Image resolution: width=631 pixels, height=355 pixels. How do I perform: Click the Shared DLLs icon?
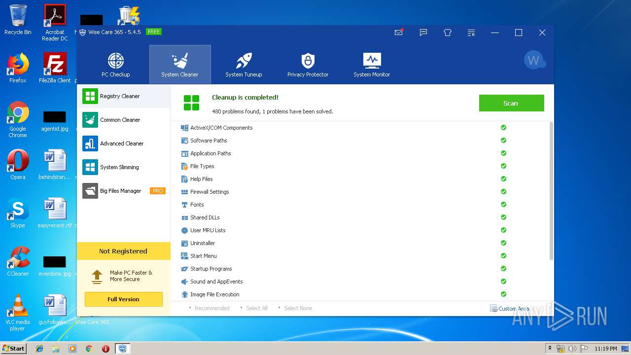[x=184, y=217]
